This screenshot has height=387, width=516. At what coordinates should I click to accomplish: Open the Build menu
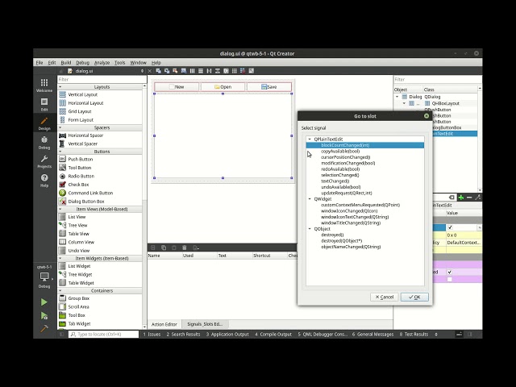66,63
